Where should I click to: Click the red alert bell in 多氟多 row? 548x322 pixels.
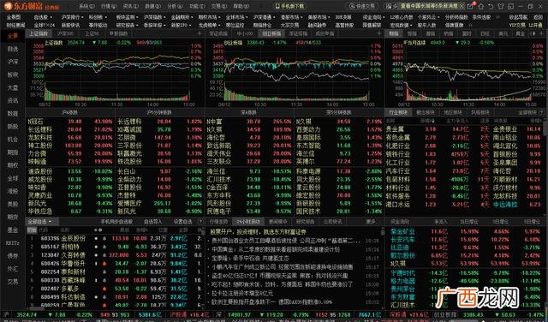coord(104,289)
